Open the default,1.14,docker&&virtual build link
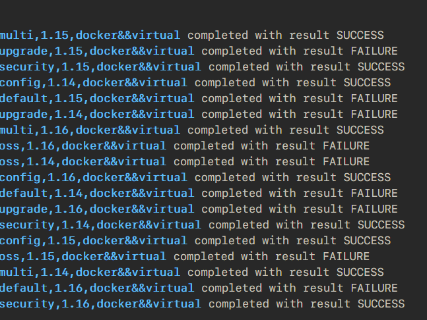Screen dimensions: 427x320 tap(97, 193)
